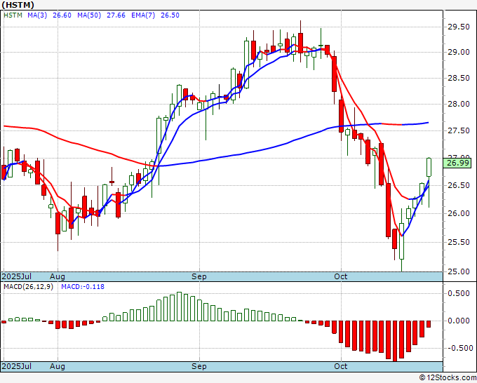Click the 0.500 MACD axis label
The image size is (477, 383).
(459, 293)
